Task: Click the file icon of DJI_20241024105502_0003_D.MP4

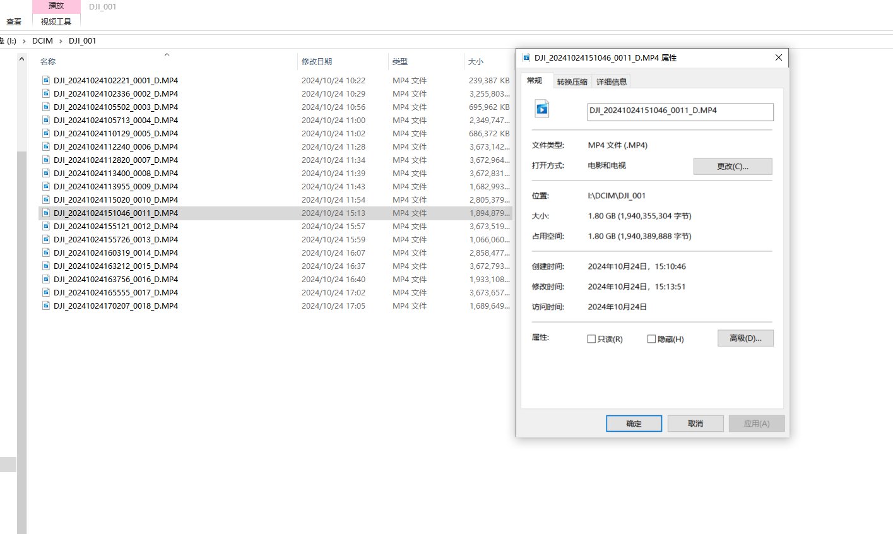Action: click(x=46, y=107)
